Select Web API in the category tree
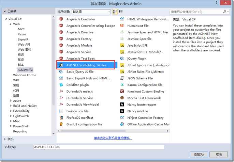 [24, 44]
